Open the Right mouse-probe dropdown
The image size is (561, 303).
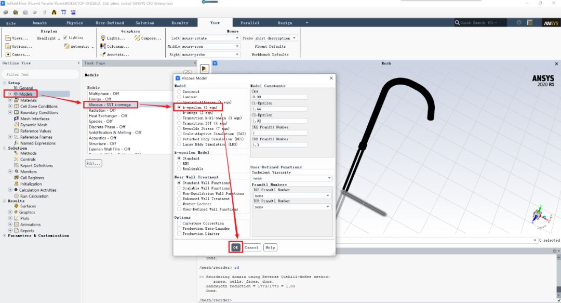[210, 55]
